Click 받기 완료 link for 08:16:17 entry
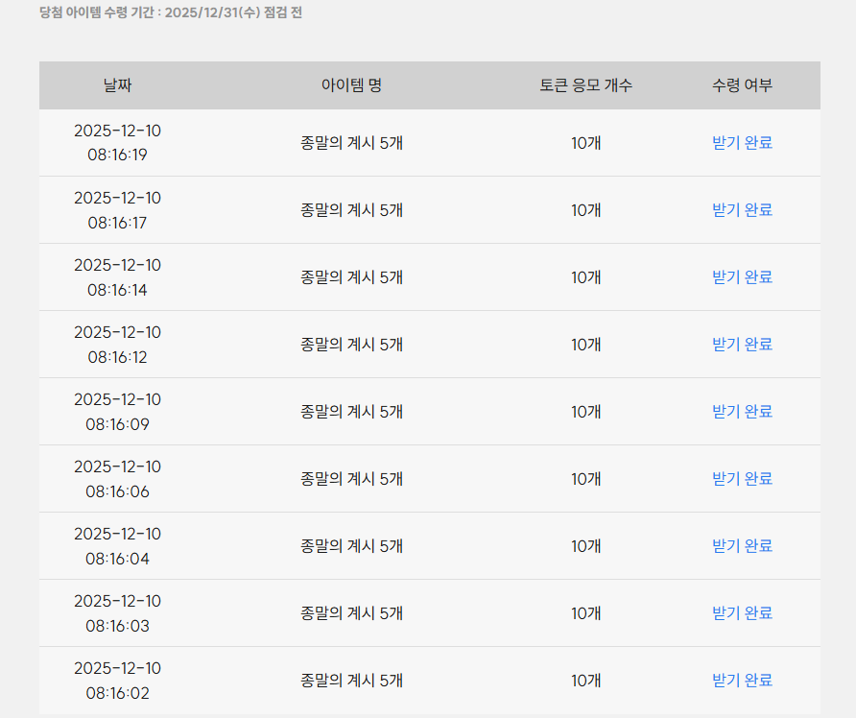Image resolution: width=856 pixels, height=718 pixels. coord(742,210)
